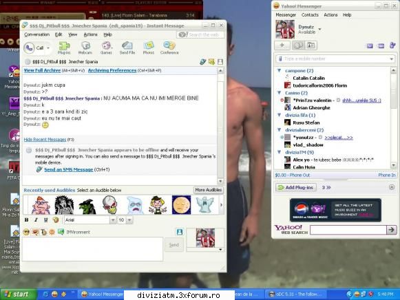Click the Windows start button
Viewport: 400px width, 300px height.
pos(18,294)
